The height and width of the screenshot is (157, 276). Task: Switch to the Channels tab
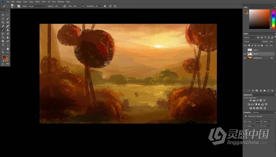(256, 112)
